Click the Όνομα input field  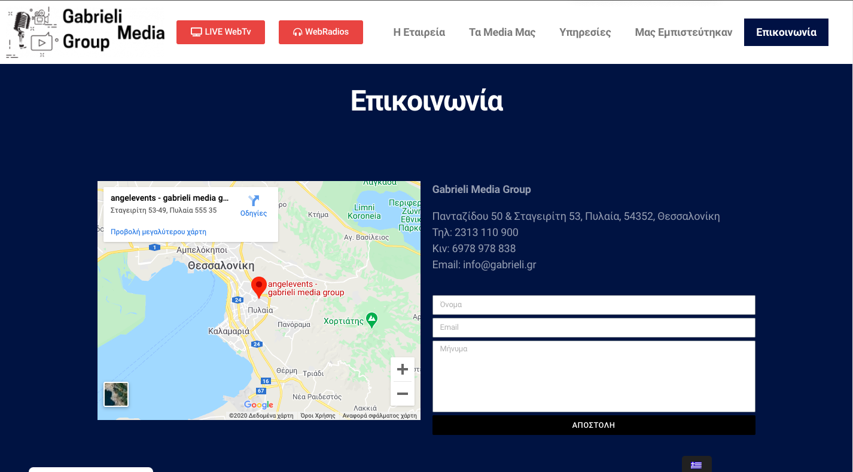click(x=593, y=305)
